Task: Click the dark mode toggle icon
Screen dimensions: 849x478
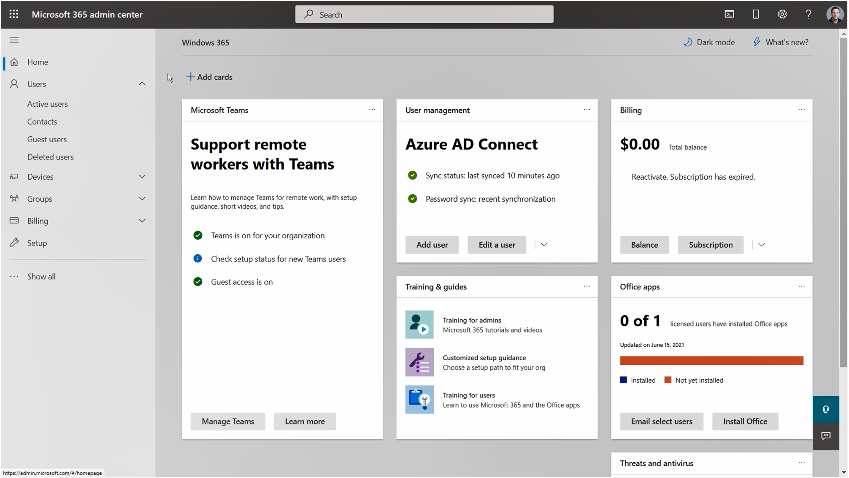Action: point(689,42)
